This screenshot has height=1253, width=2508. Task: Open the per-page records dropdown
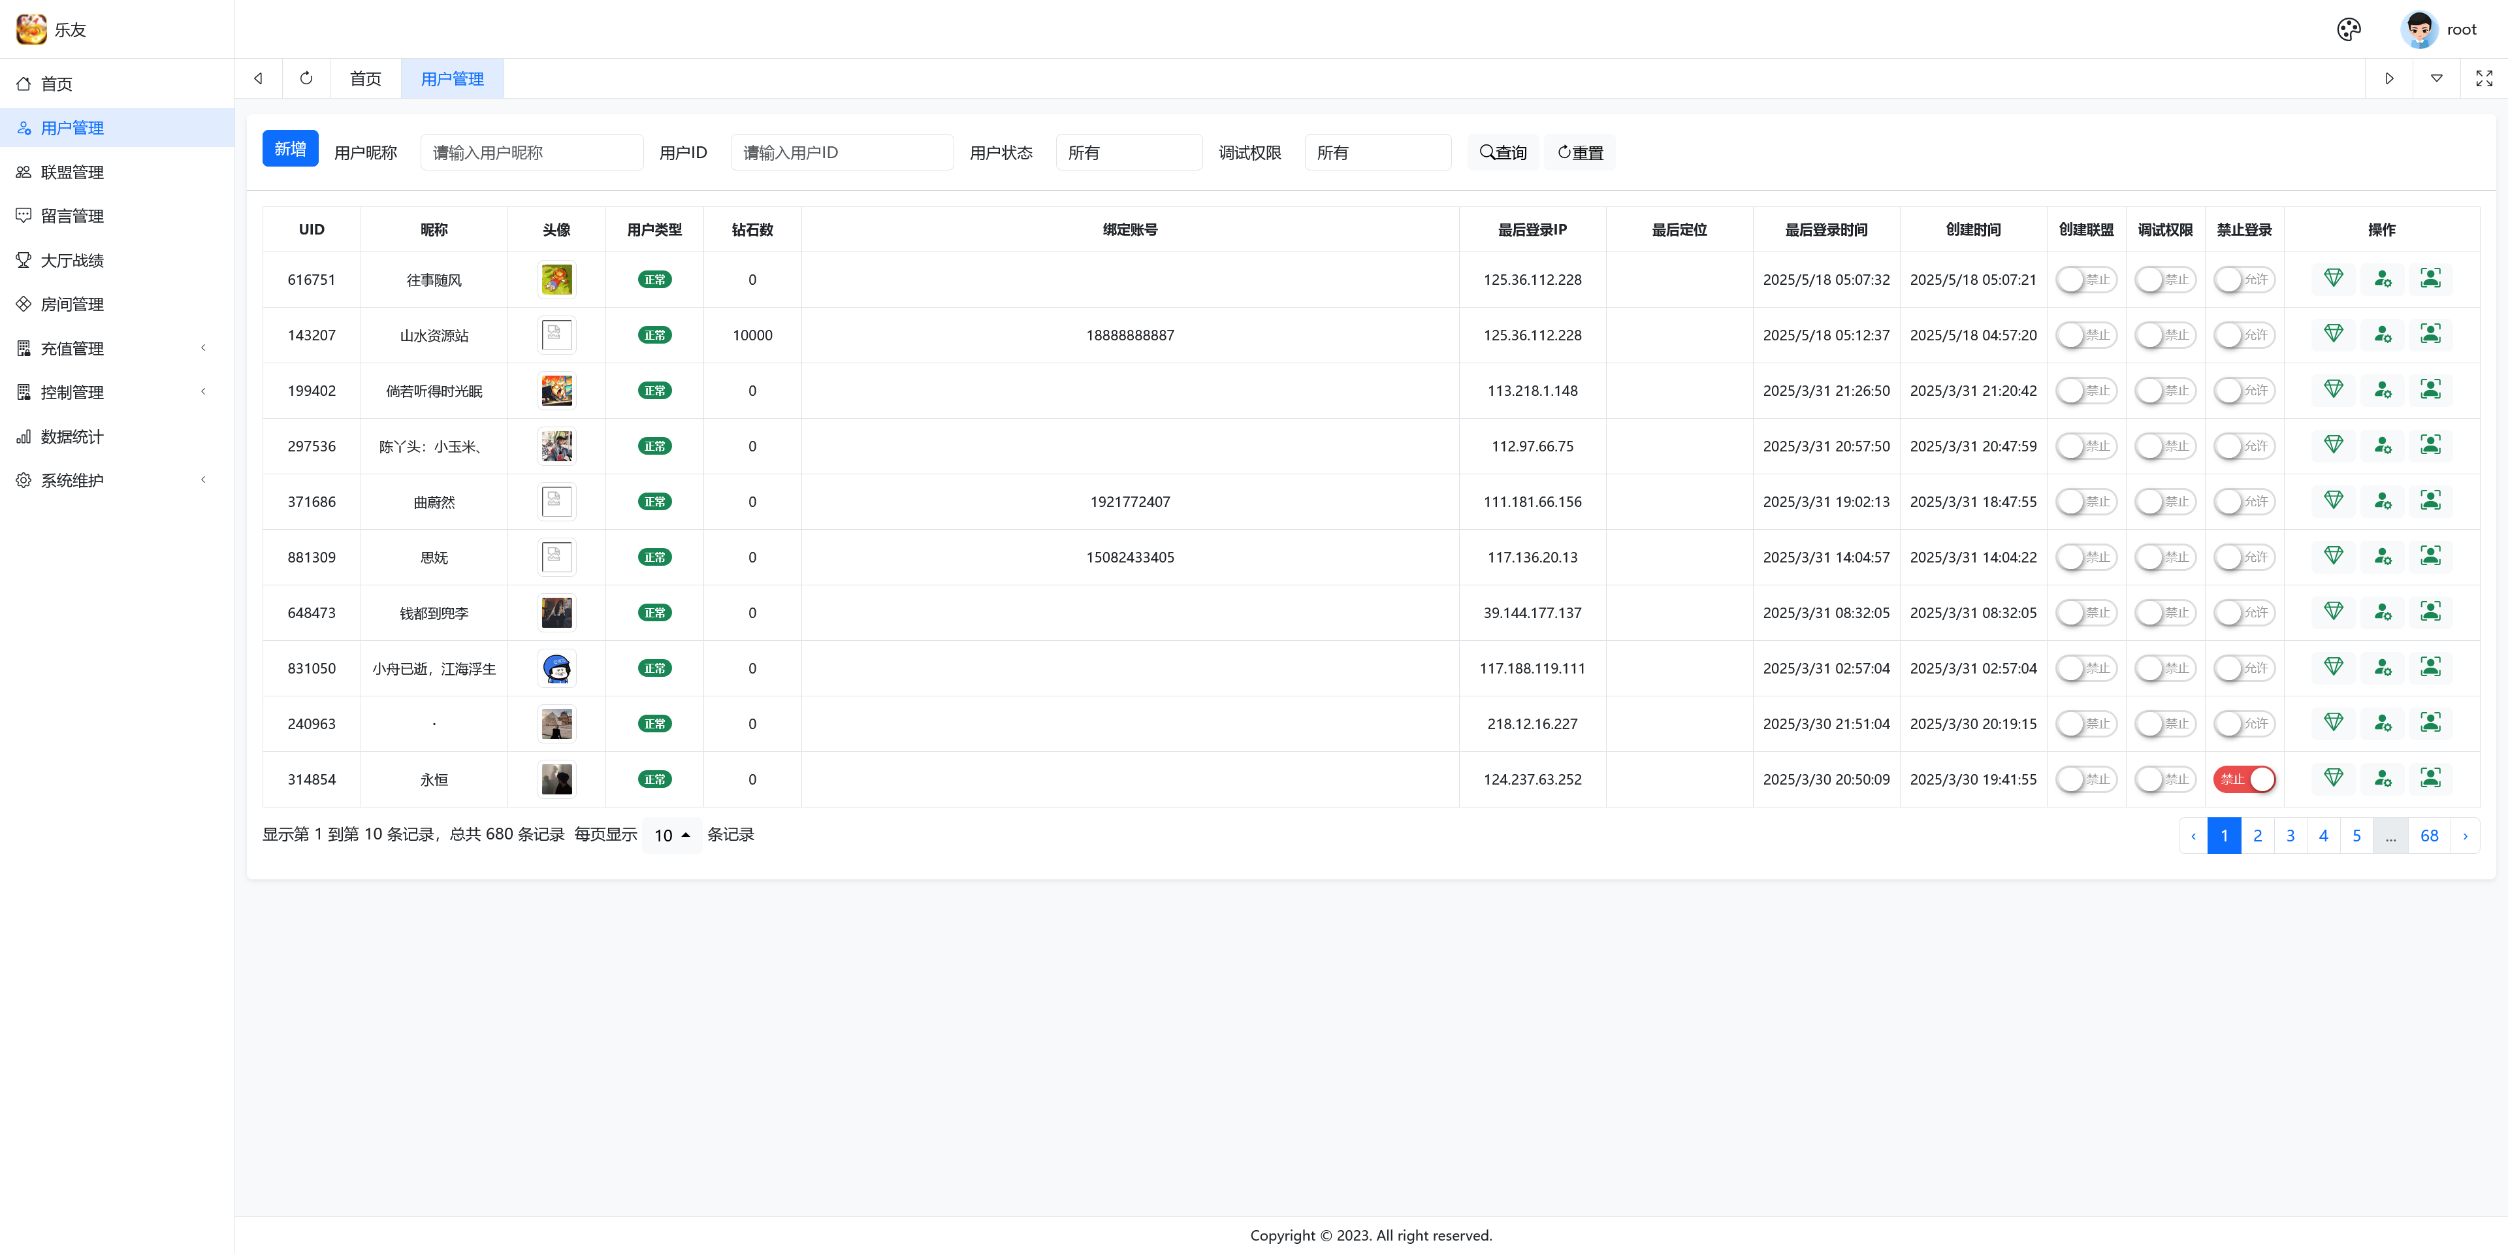pos(672,836)
